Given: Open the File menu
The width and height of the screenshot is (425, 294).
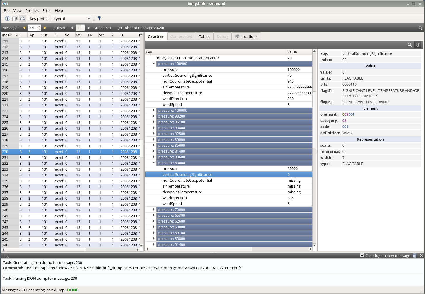Looking at the screenshot, I should point(7,10).
